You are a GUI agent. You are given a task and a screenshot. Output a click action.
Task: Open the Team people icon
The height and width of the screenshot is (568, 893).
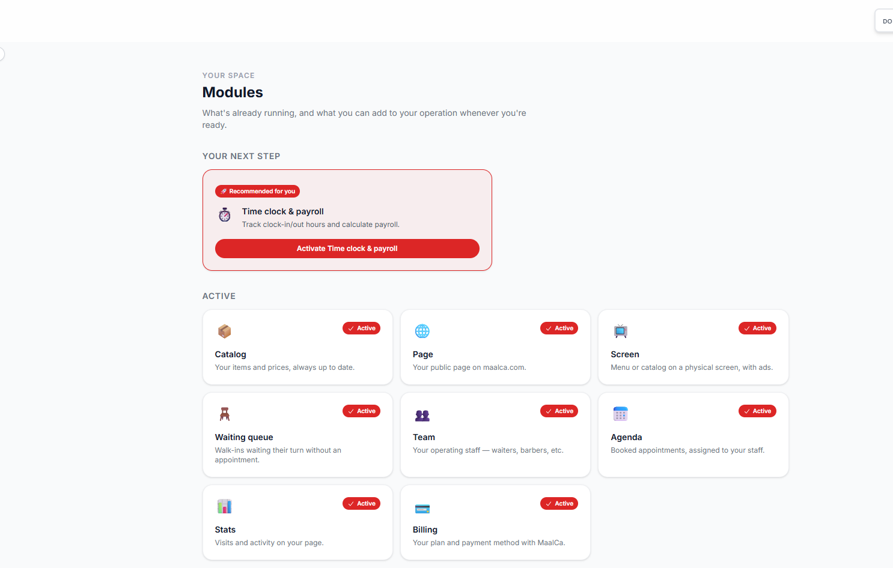click(x=422, y=415)
